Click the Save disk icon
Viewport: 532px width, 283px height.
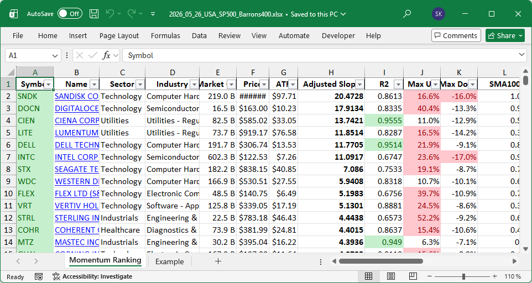(x=94, y=14)
